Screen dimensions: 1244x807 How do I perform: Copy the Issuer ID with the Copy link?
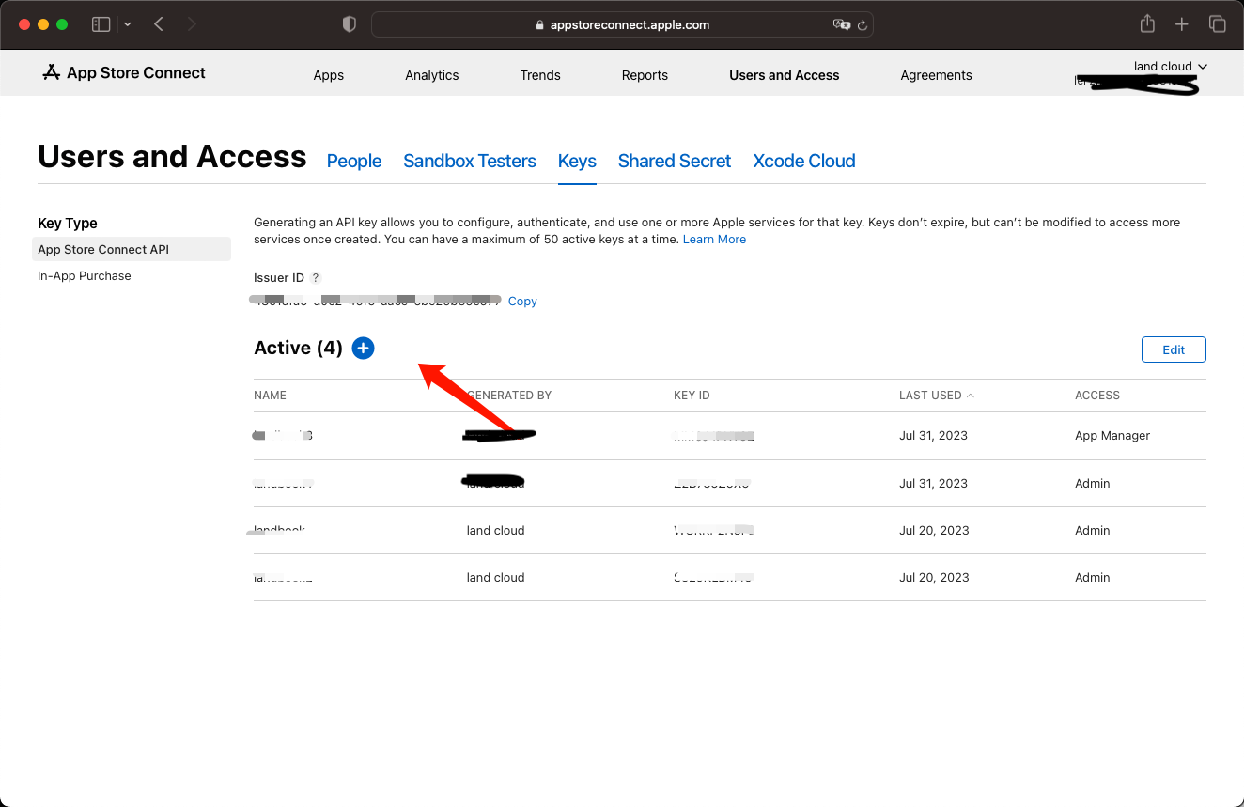(x=522, y=302)
